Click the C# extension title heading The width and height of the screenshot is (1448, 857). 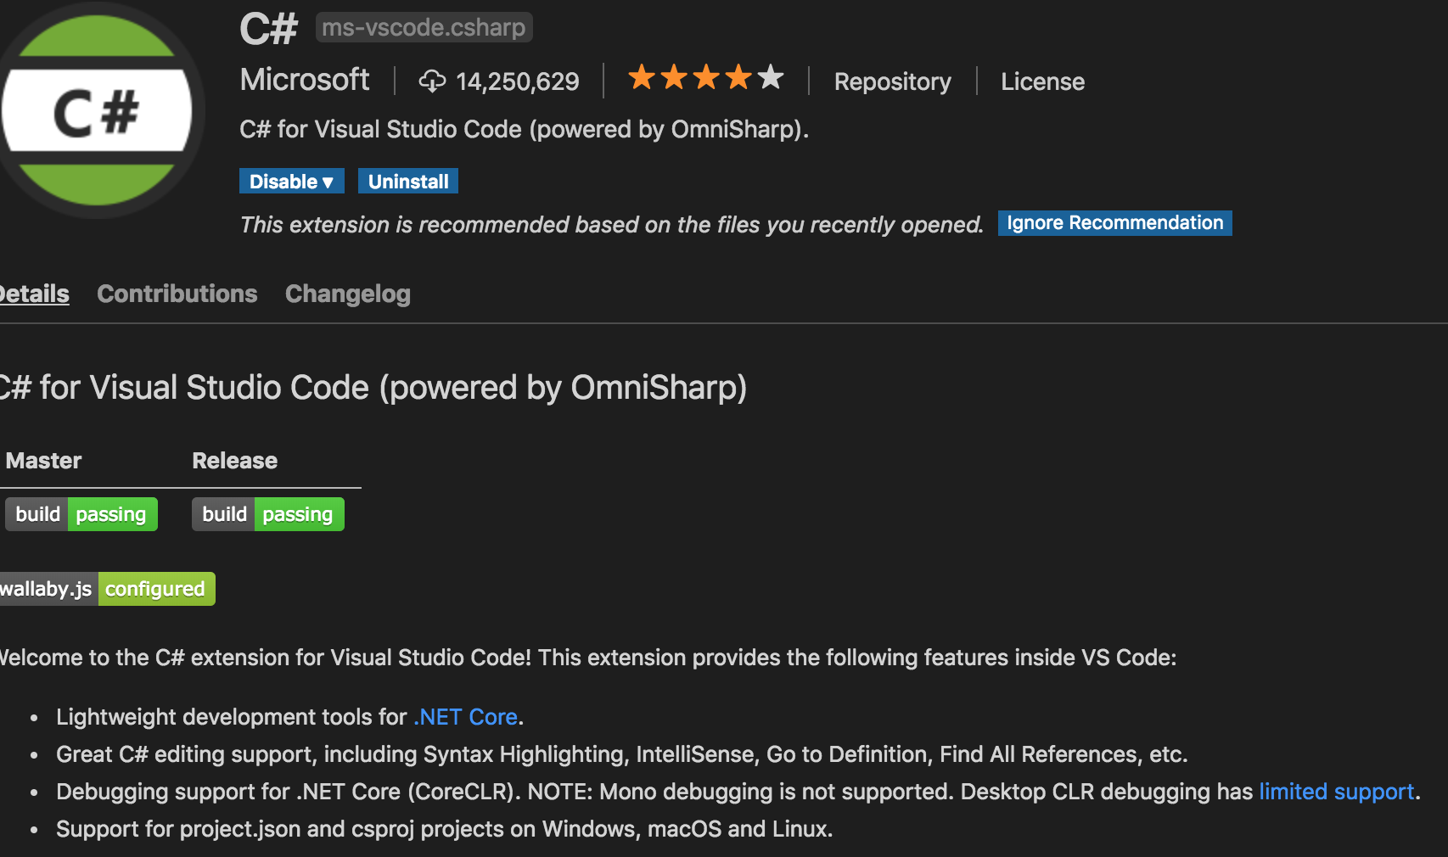click(269, 28)
